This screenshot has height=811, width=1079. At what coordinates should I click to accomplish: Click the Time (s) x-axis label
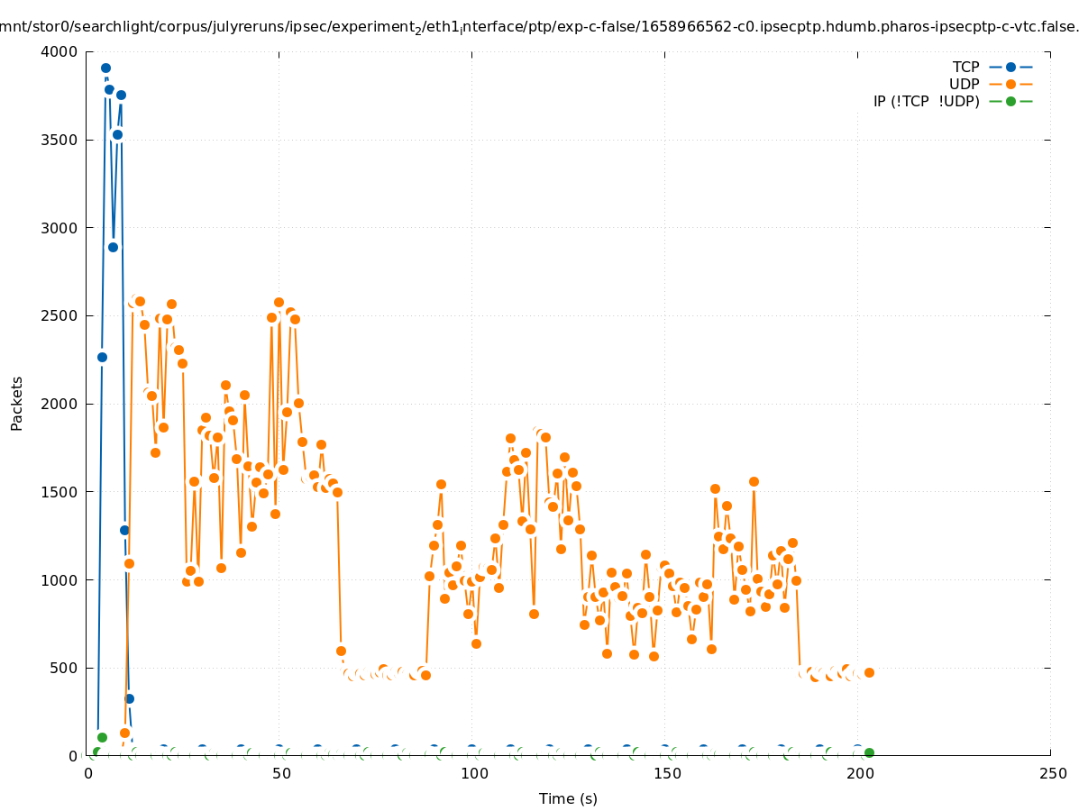pyautogui.click(x=568, y=798)
